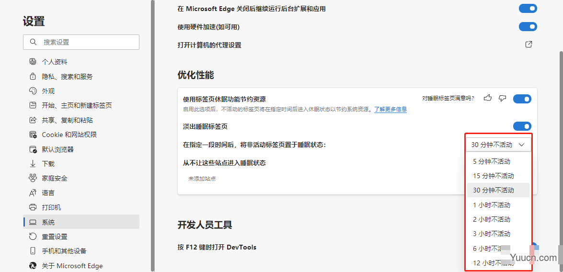
Task: Click the external link icon for proxy settings
Action: pyautogui.click(x=529, y=45)
